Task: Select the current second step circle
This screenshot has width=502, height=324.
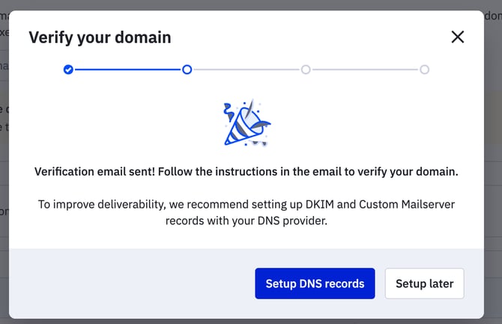Action: tap(187, 70)
